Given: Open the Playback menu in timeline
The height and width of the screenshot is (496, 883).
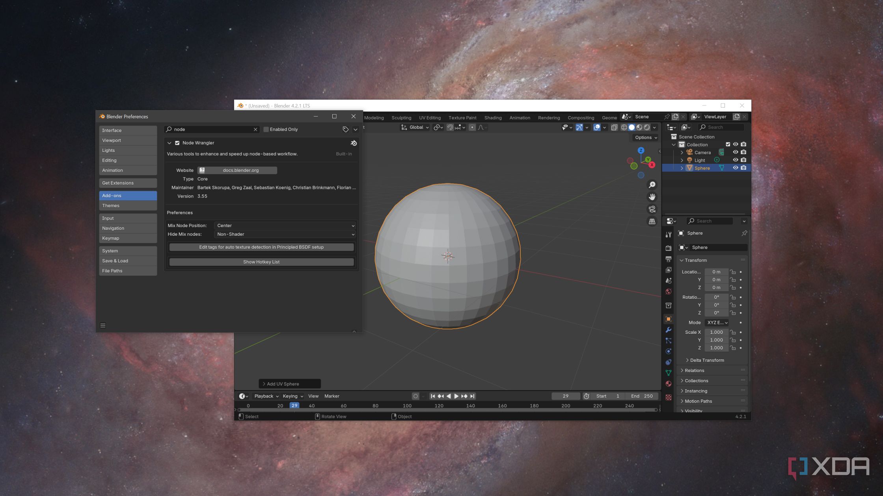Looking at the screenshot, I should tap(266, 396).
